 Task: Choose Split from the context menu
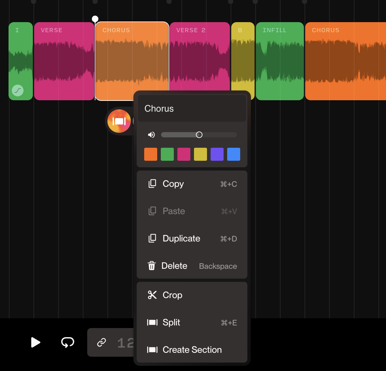click(x=192, y=323)
